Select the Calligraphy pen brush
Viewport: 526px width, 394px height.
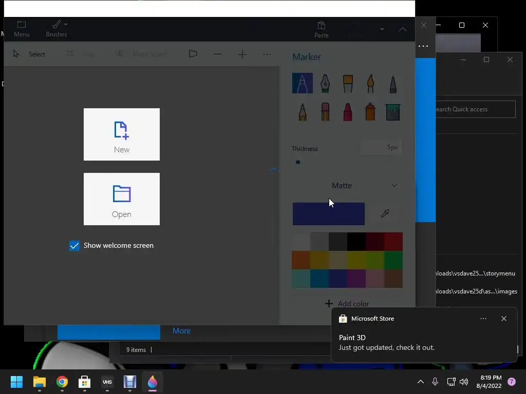point(325,83)
